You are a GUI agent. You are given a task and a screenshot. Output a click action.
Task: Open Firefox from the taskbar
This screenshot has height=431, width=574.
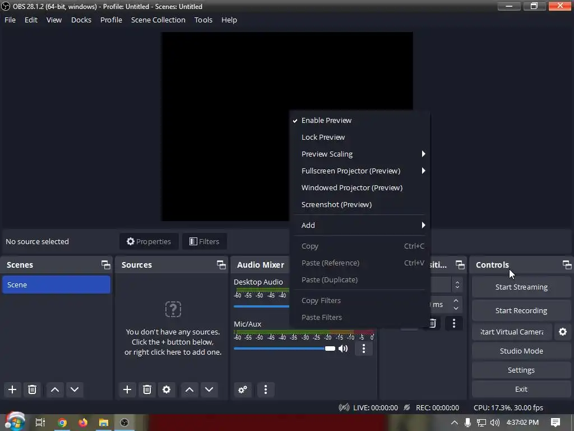[x=83, y=423]
